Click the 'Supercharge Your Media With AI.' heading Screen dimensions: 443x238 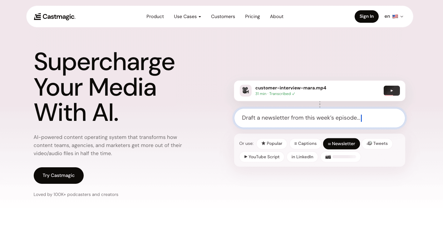coord(104,87)
